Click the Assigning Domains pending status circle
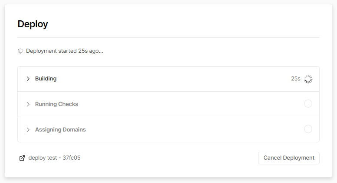Screen dimensions: 337x183 (308, 129)
